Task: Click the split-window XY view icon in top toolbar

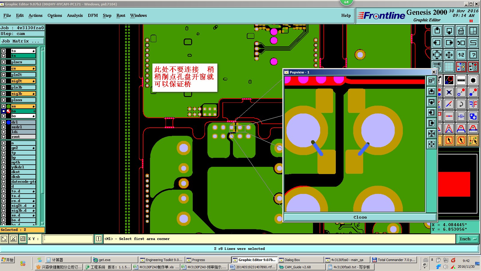Action: click(473, 31)
